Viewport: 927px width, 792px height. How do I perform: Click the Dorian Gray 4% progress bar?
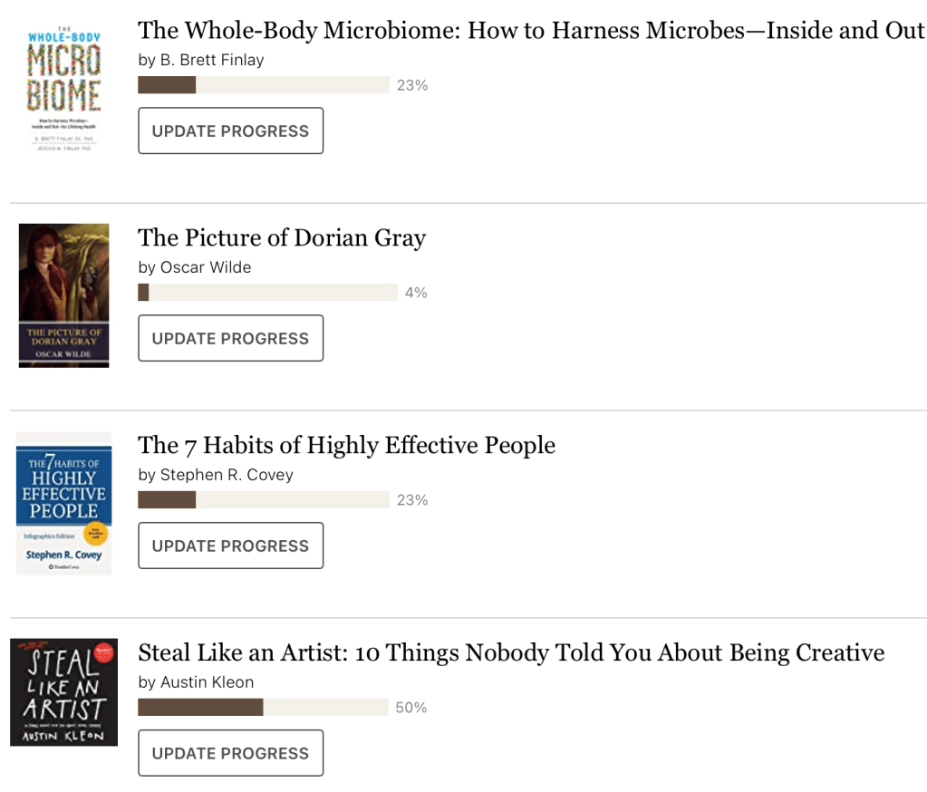point(267,293)
